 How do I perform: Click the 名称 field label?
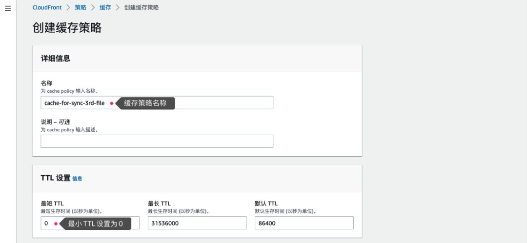click(46, 83)
